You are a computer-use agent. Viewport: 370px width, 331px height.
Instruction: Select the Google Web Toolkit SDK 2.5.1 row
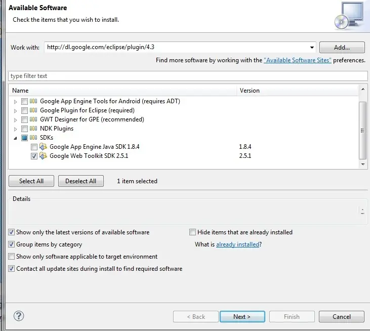[x=89, y=156]
